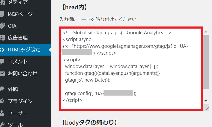Click the envelope icon beside お問い合わせ

tap(2, 73)
